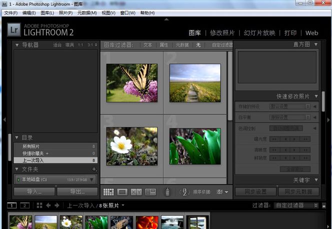
Task: Collapse the 导航器 panel
Action: tap(17, 45)
